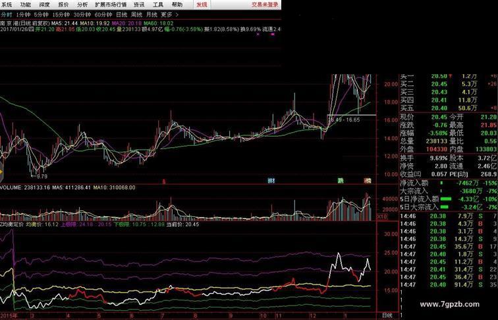The height and width of the screenshot is (320, 498).
Task: Open the 帮助 menu
Action: pos(177,5)
